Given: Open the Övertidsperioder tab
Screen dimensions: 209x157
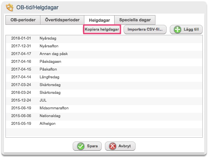Looking at the screenshot, I should point(62,20).
